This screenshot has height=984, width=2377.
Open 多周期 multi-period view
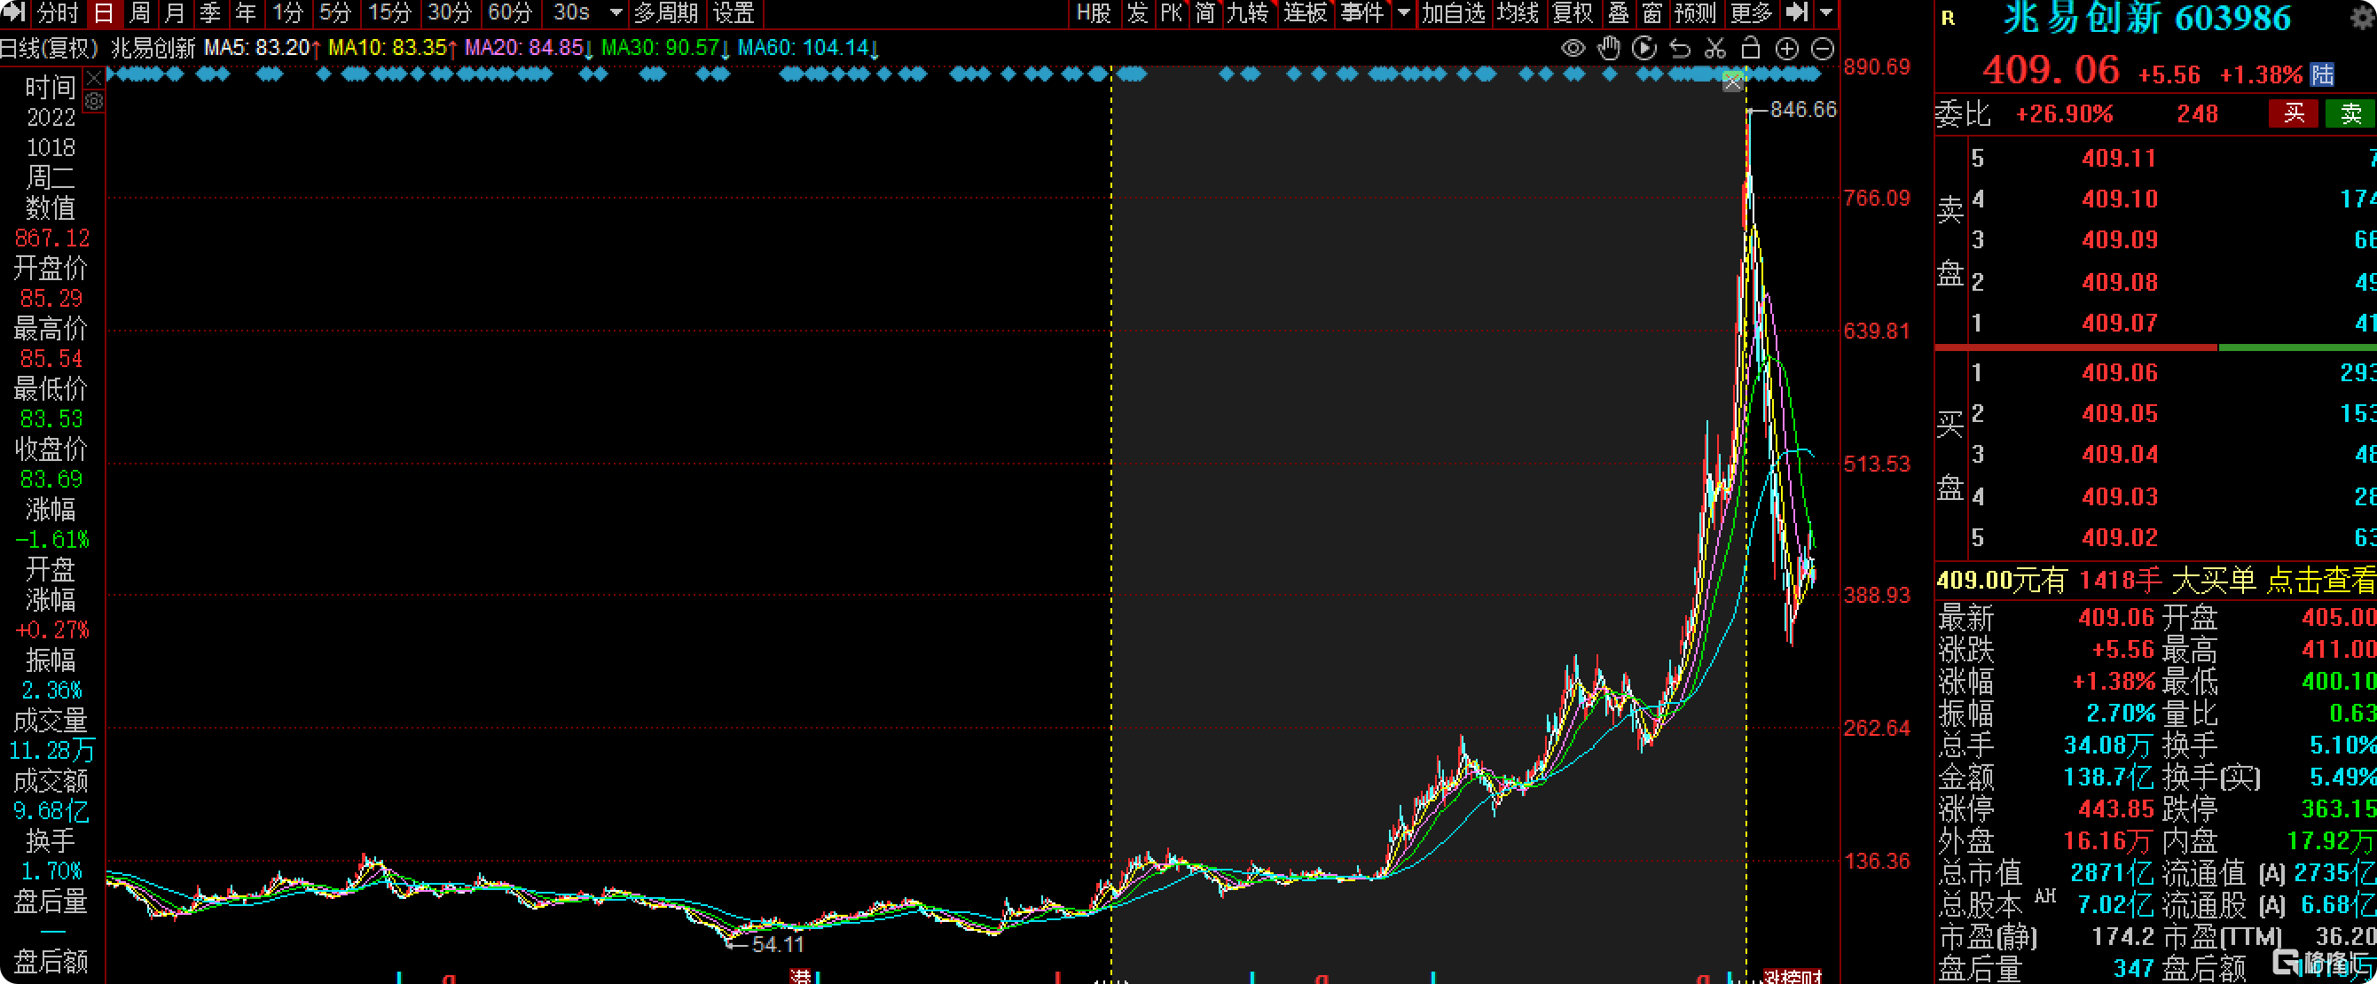tap(665, 13)
